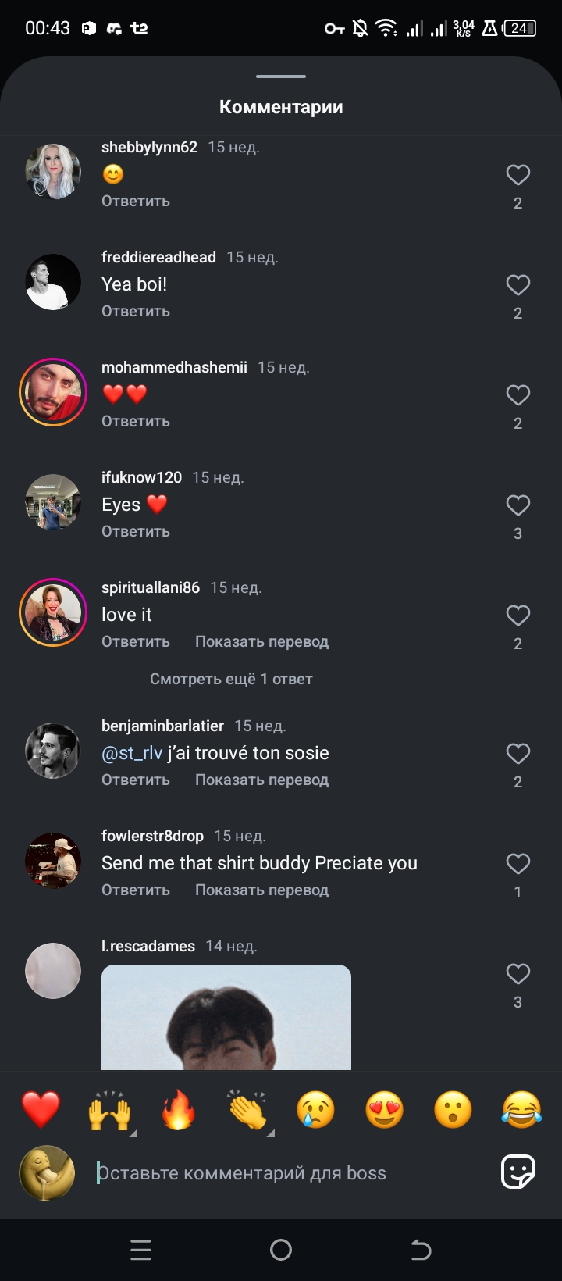Tap the clapping hands reaction emoji

[x=247, y=1110]
